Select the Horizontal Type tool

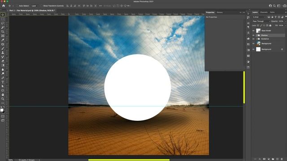tap(3, 82)
